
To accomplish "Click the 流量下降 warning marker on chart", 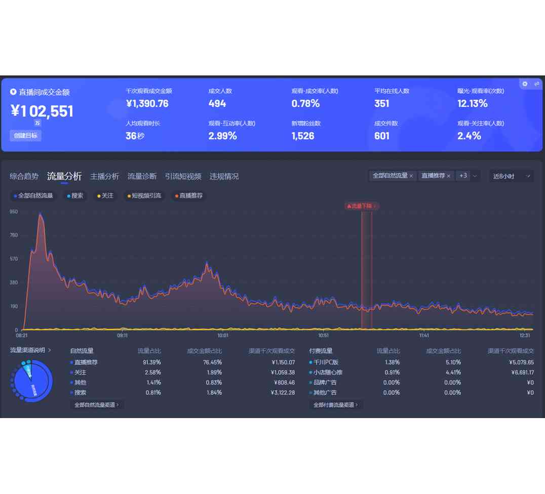I will click(x=361, y=206).
